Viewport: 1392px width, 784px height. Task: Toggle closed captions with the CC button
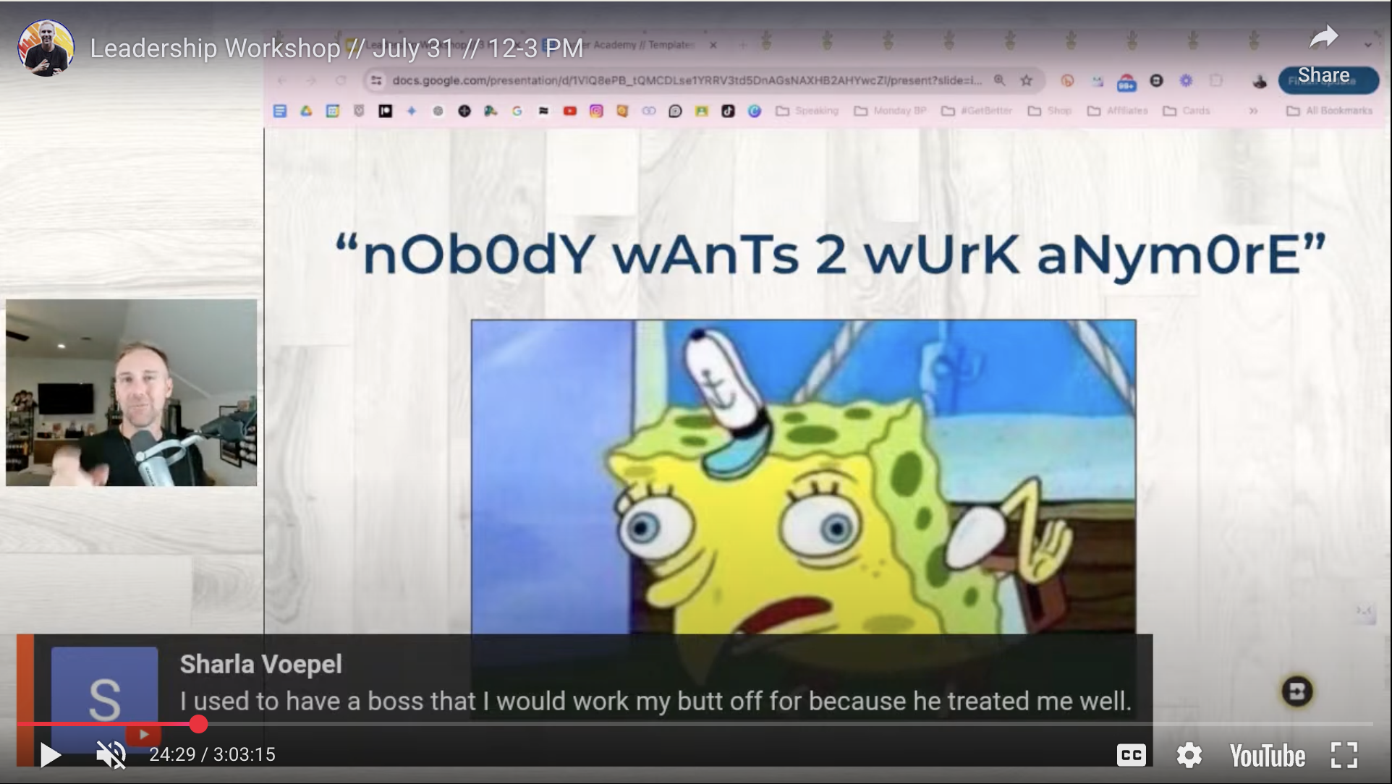pyautogui.click(x=1131, y=755)
